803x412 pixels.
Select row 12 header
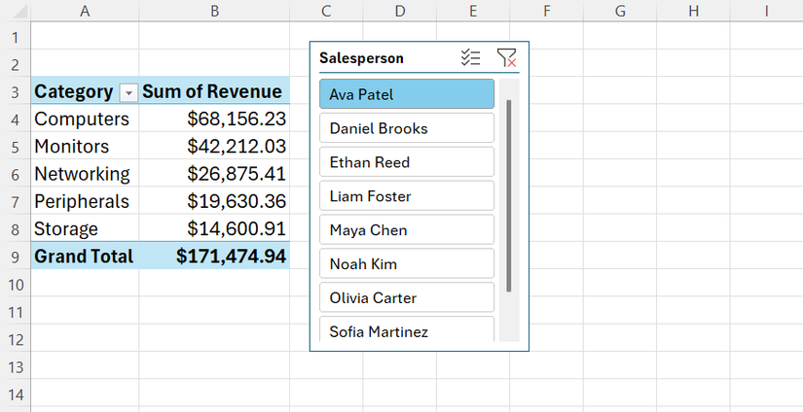click(x=16, y=339)
